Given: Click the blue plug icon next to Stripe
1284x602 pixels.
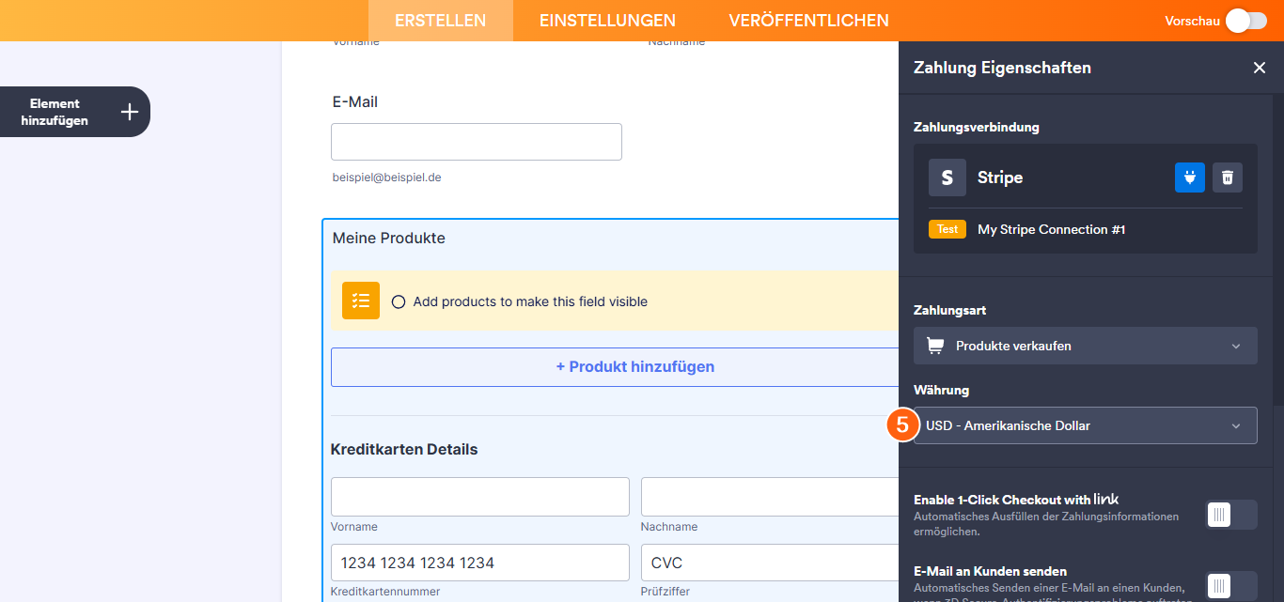Looking at the screenshot, I should (x=1189, y=178).
